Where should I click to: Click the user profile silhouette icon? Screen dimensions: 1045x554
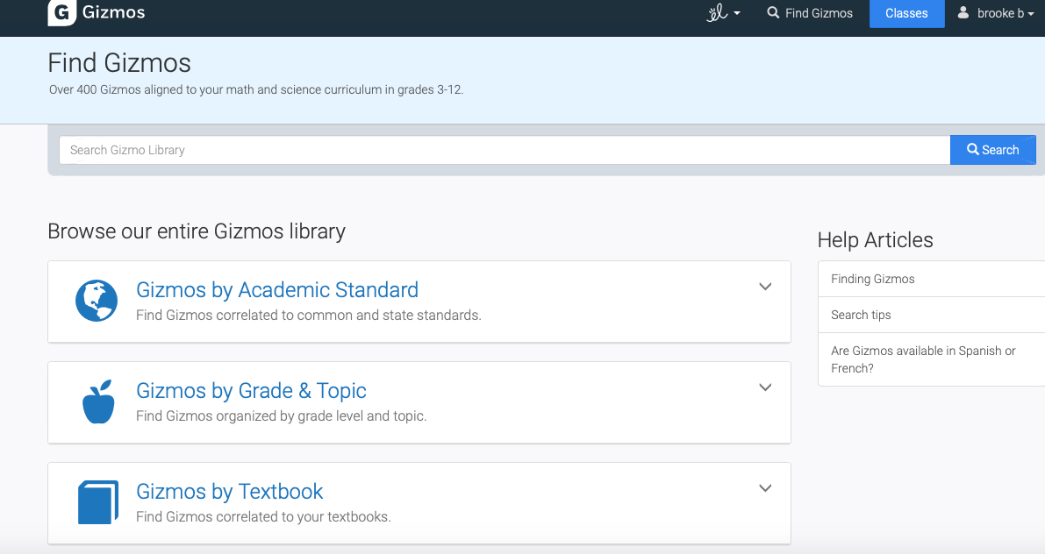click(x=963, y=12)
